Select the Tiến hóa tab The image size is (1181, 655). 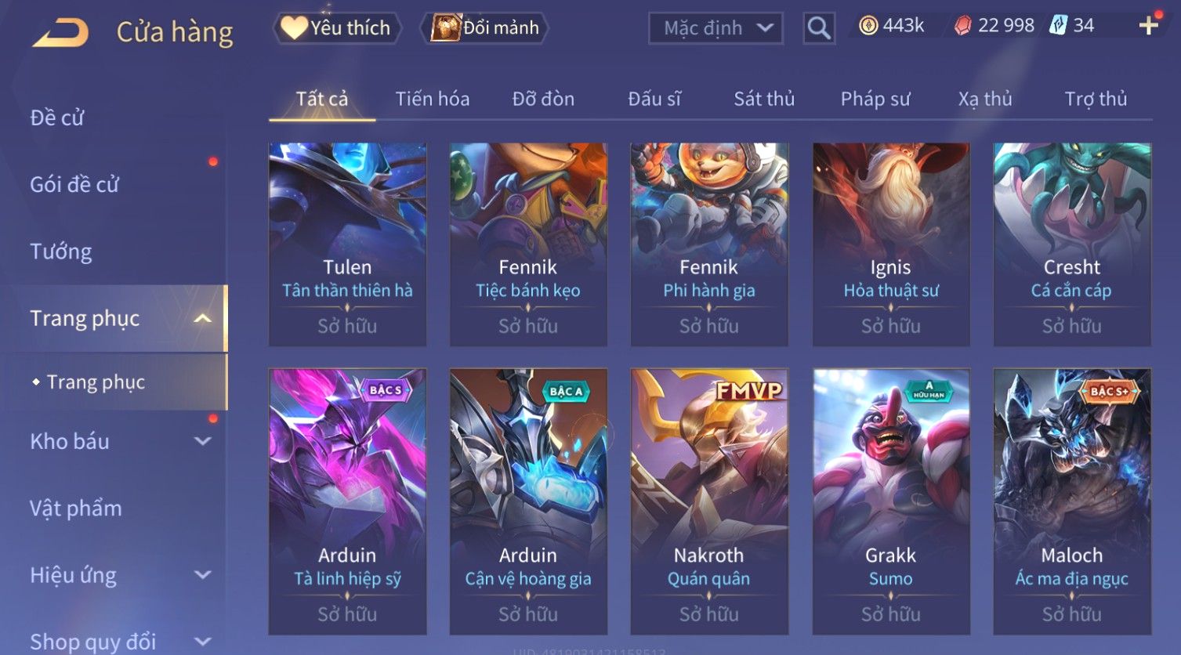point(433,99)
